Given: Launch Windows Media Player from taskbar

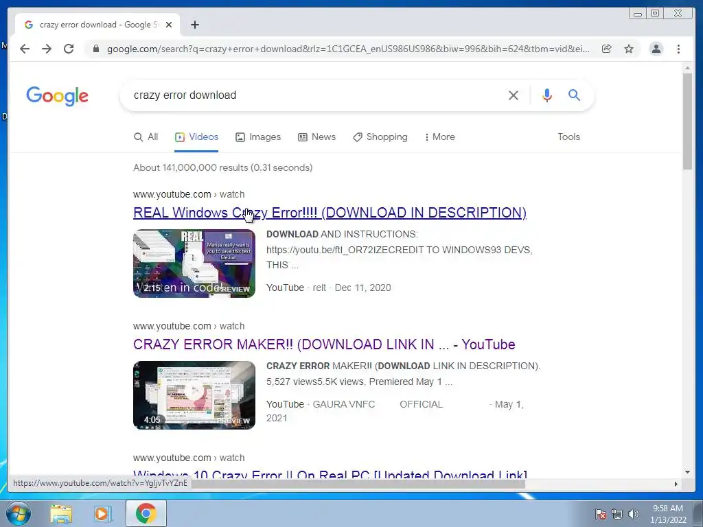Looking at the screenshot, I should [102, 513].
